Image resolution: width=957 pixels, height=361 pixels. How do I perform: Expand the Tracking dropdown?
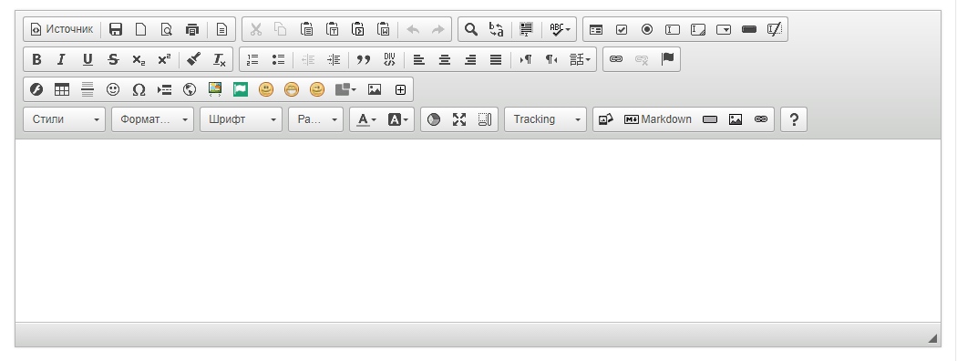(x=546, y=119)
